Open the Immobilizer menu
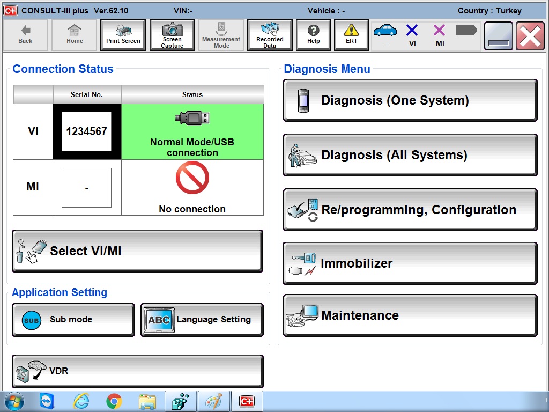The image size is (549, 412). pos(410,263)
